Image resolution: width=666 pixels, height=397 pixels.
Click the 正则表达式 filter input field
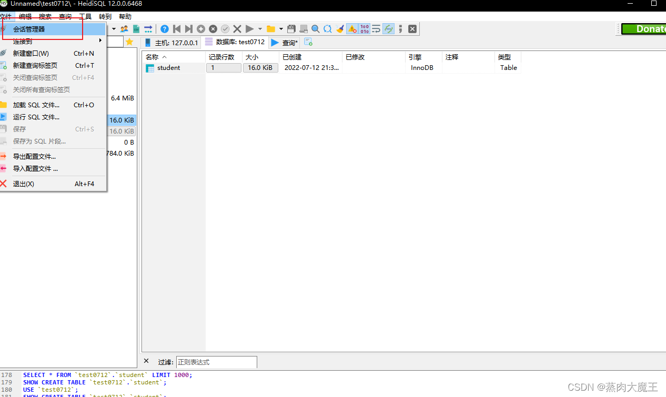point(217,362)
